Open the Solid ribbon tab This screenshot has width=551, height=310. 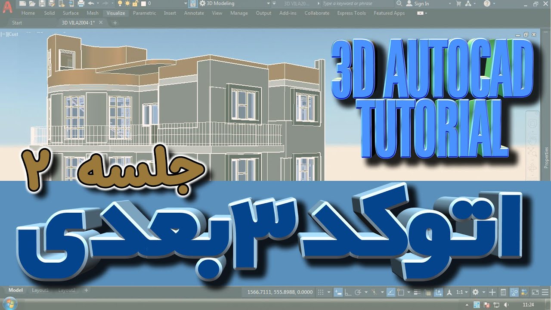[x=50, y=13]
